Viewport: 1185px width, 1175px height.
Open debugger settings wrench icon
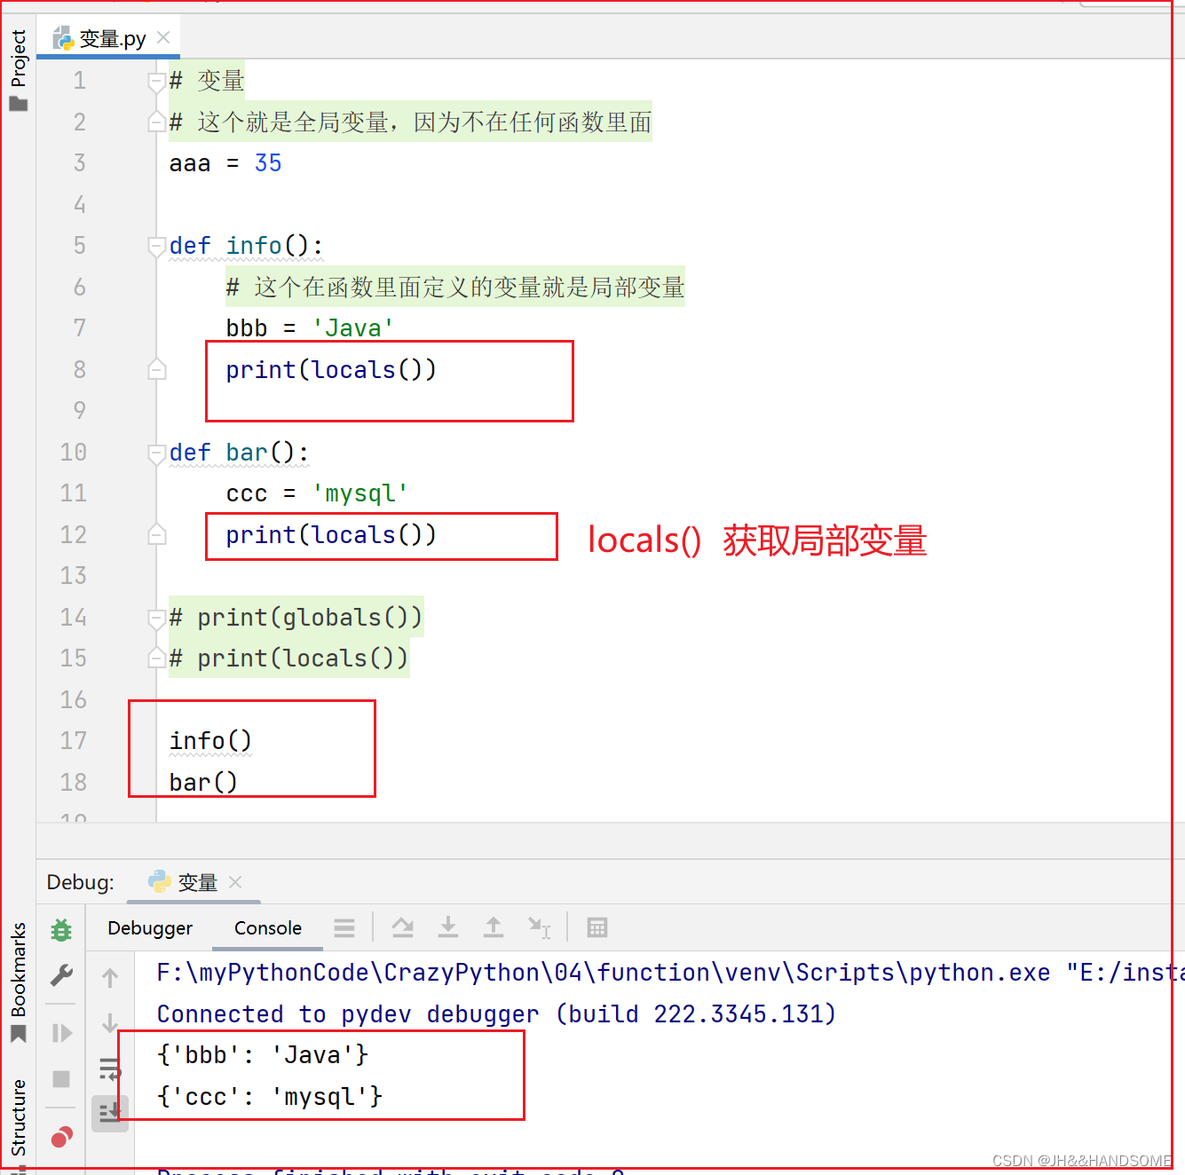pyautogui.click(x=61, y=976)
